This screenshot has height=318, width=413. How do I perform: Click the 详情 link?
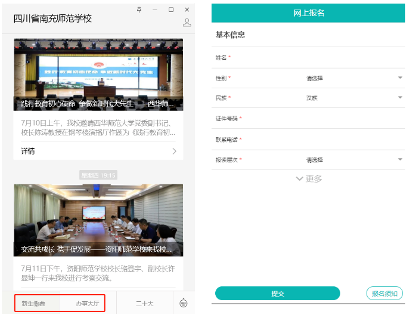pyautogui.click(x=28, y=151)
